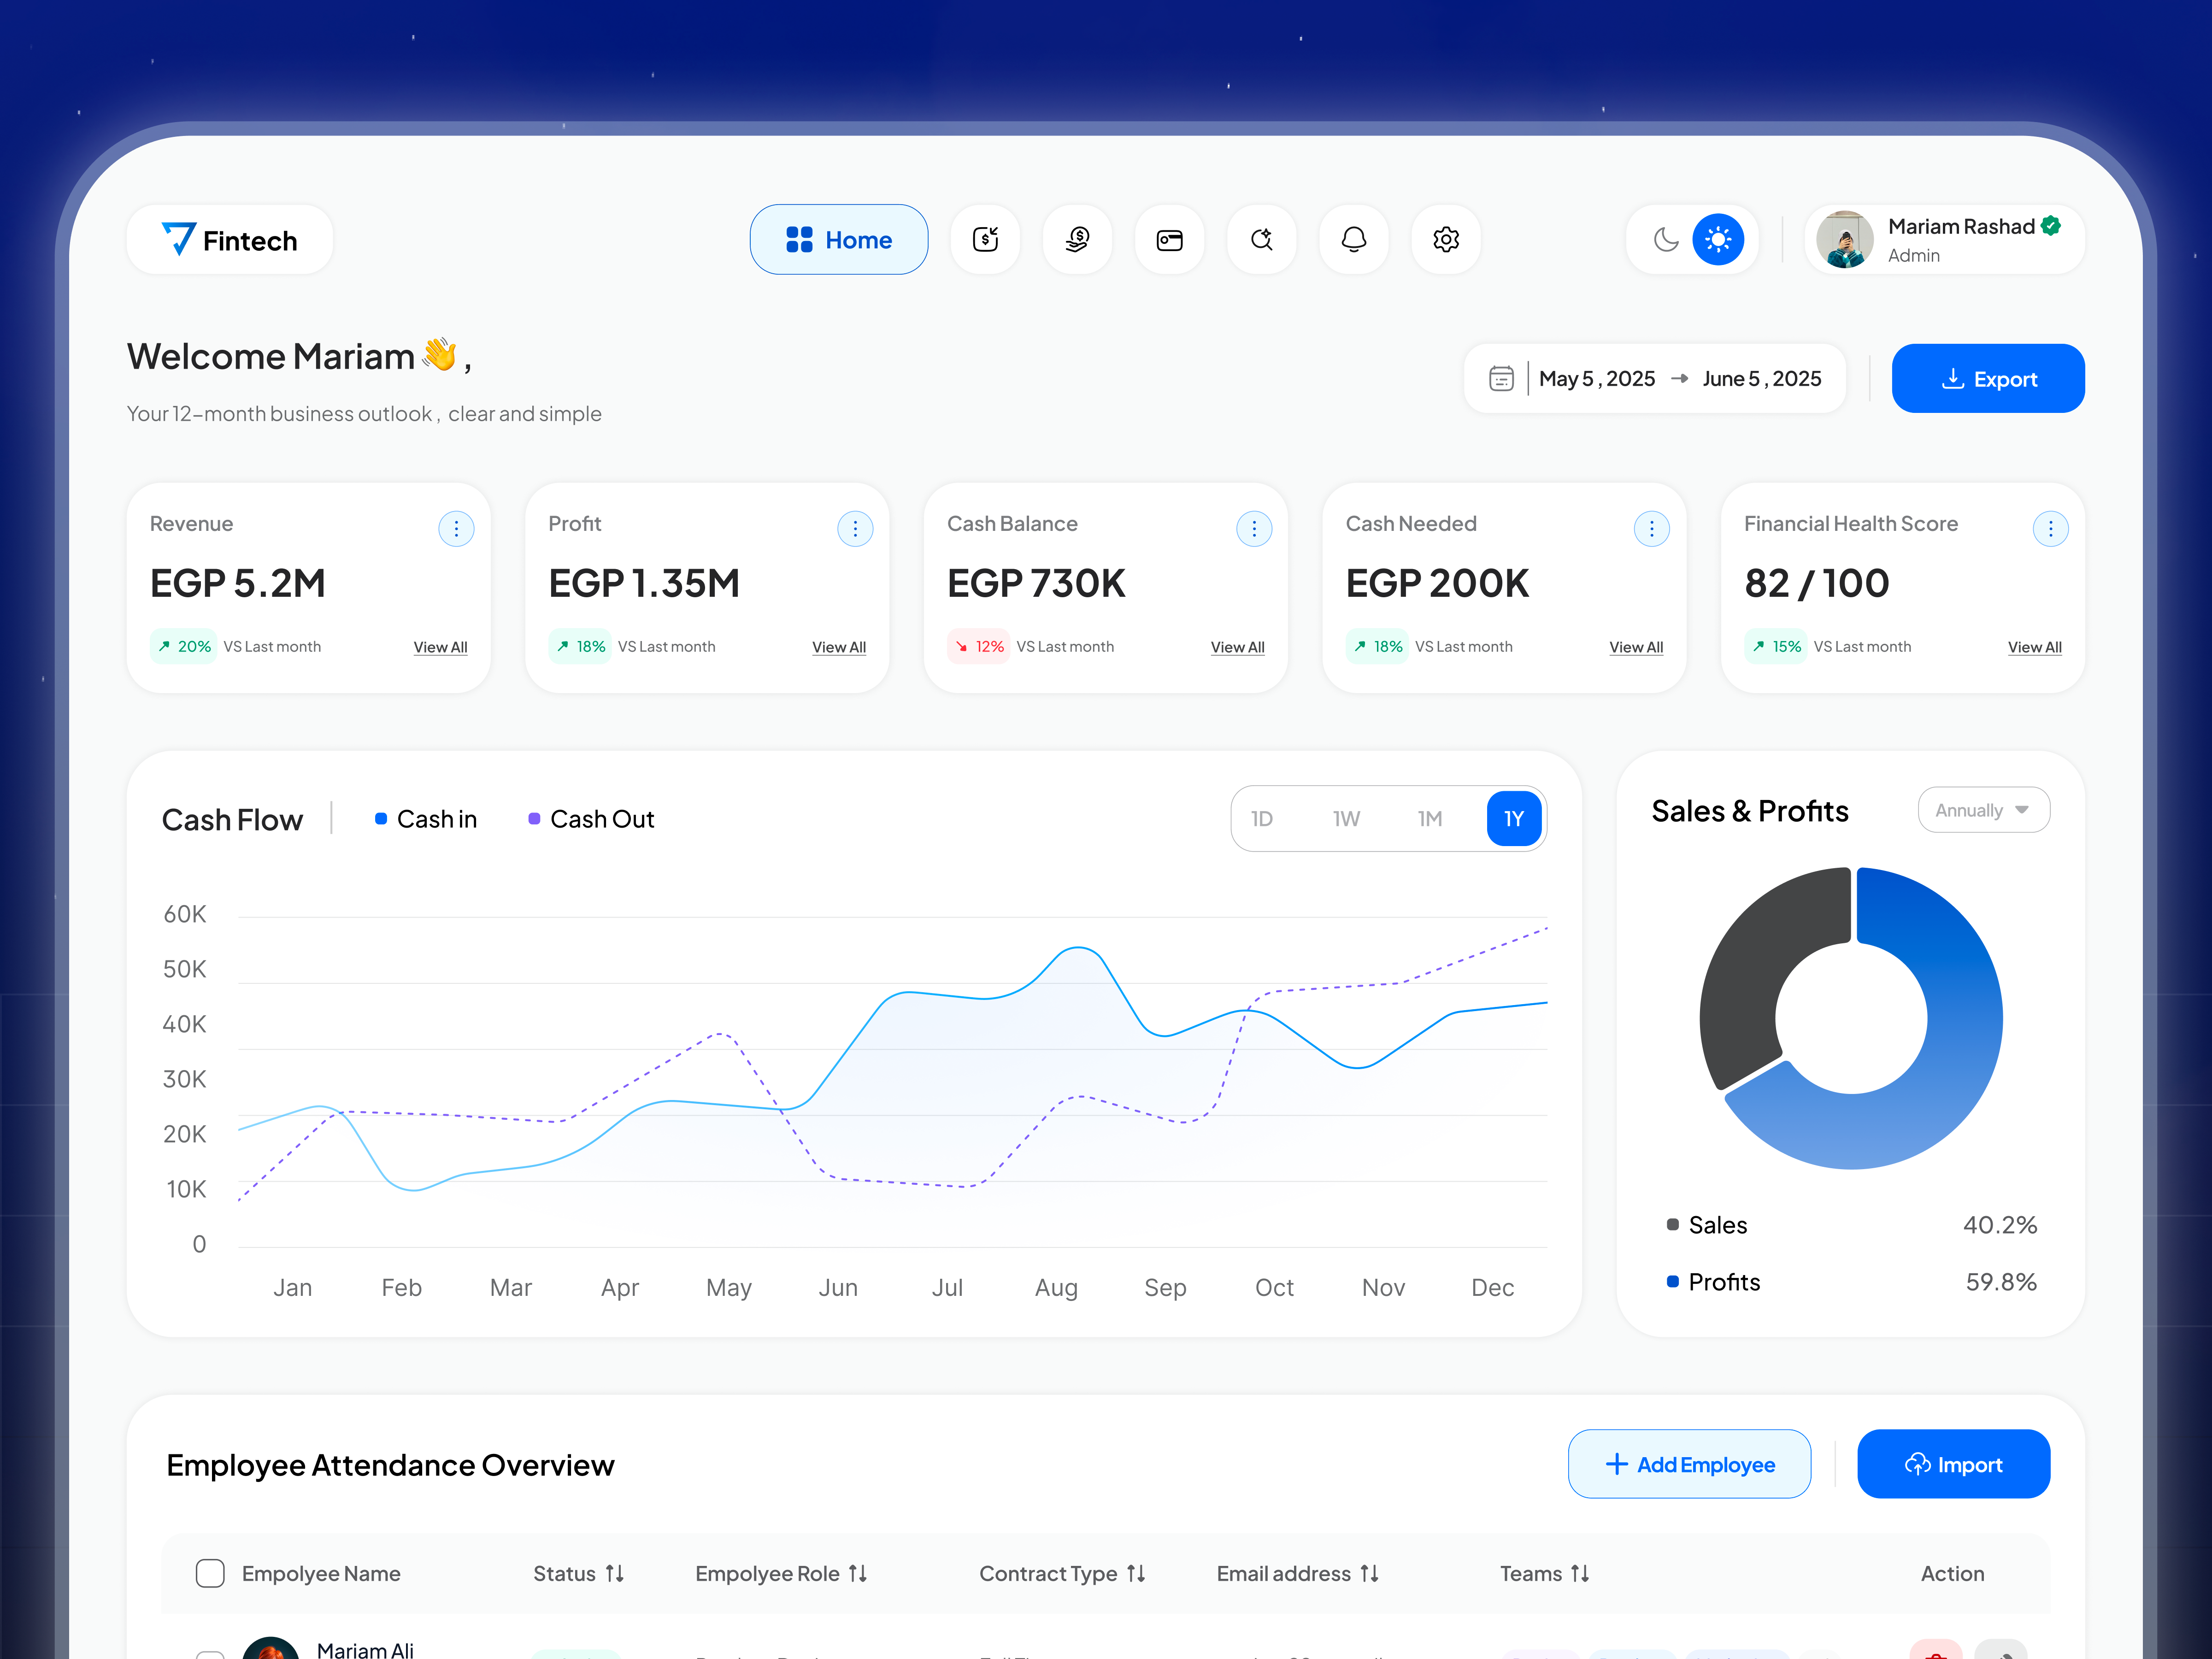2212x1659 pixels.
Task: Click the Jun label on chart axis
Action: [x=838, y=1287]
